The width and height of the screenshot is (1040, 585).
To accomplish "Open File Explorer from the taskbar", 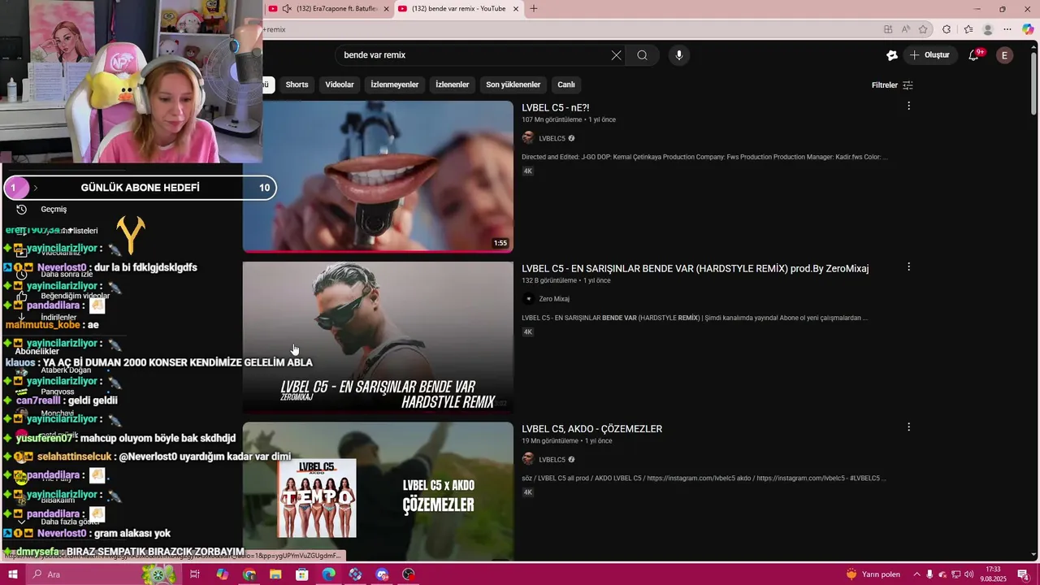I will pyautogui.click(x=275, y=574).
